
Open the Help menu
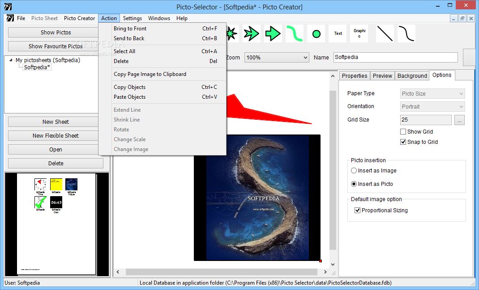pyautogui.click(x=182, y=18)
